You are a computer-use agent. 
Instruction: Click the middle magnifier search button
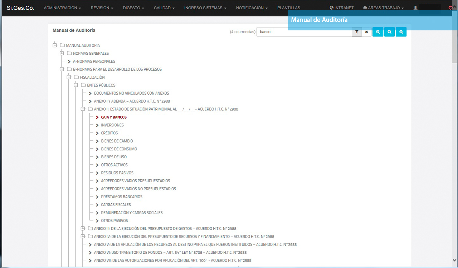(389, 32)
